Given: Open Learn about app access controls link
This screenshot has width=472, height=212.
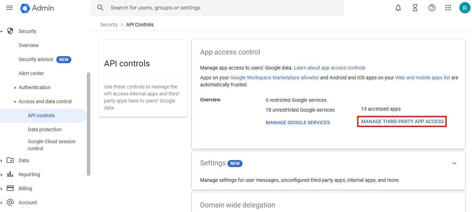Looking at the screenshot, I should [x=329, y=68].
